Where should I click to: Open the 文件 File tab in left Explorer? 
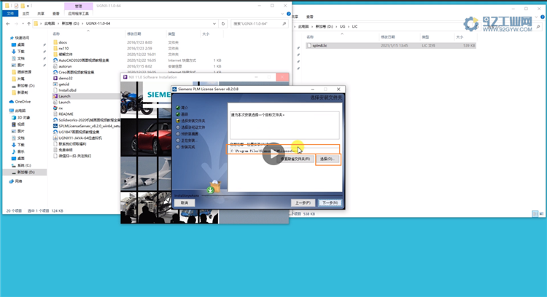point(10,14)
